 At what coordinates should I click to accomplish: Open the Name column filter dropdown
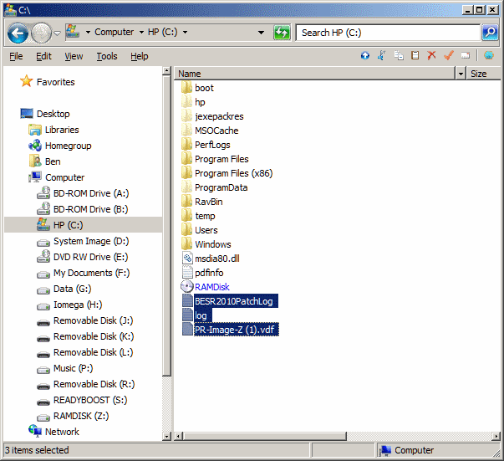(x=460, y=74)
